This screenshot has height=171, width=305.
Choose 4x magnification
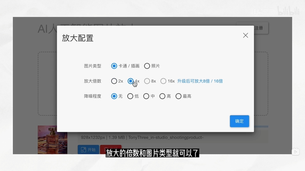click(131, 81)
